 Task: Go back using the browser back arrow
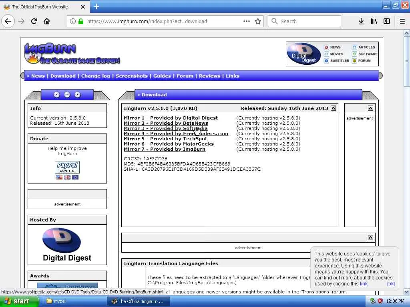pyautogui.click(x=8, y=21)
